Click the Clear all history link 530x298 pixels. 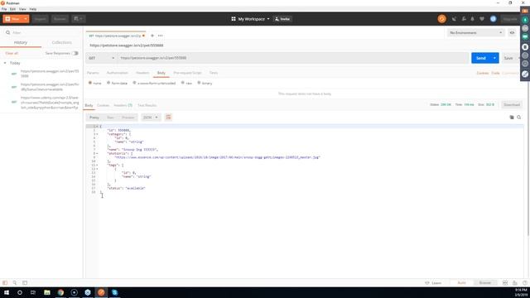[x=12, y=53]
